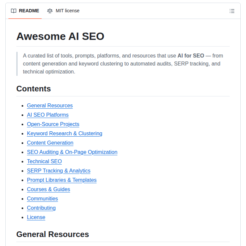246x246 pixels.
Task: Jump to Communities link
Action: coord(42,198)
